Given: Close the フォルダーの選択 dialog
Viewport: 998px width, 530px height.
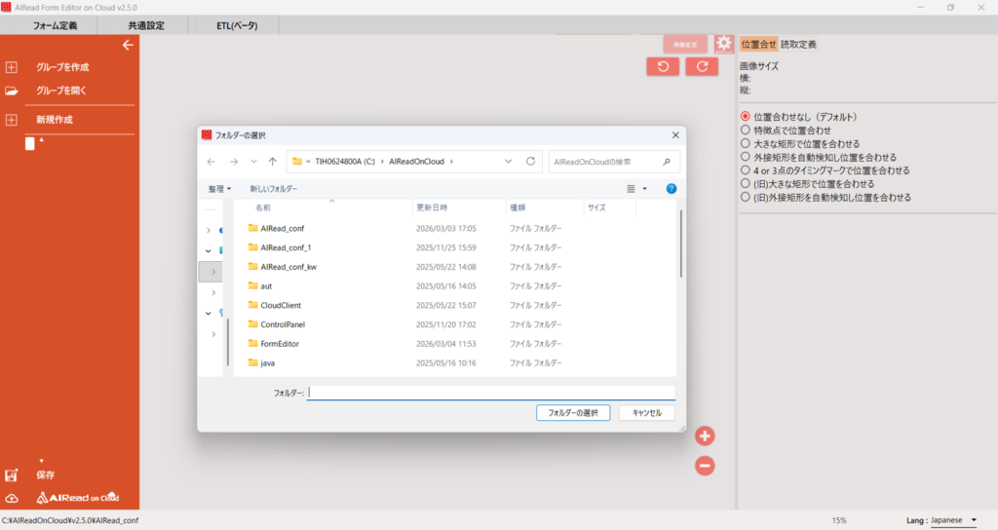Looking at the screenshot, I should point(675,134).
